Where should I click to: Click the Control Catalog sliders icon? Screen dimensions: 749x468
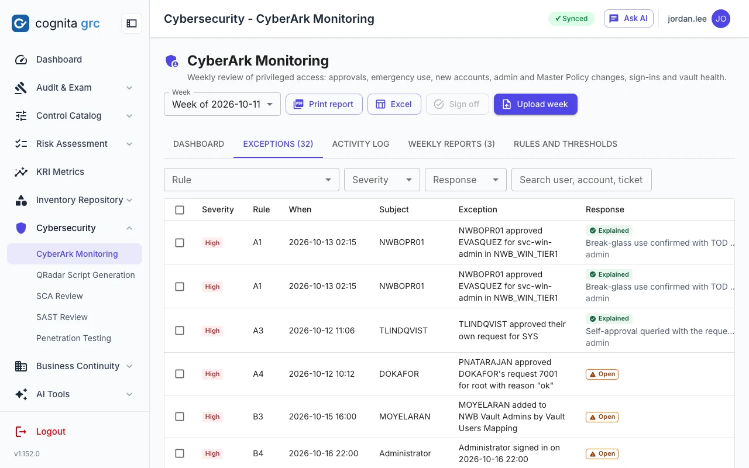tap(21, 116)
